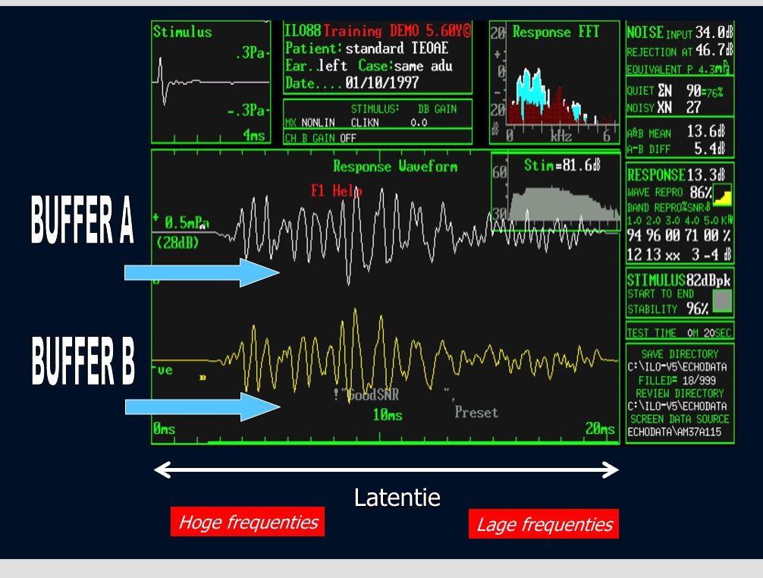Click the 'FILLED= 18/999' counter
Viewport: 763px width, 578px height.
point(677,381)
